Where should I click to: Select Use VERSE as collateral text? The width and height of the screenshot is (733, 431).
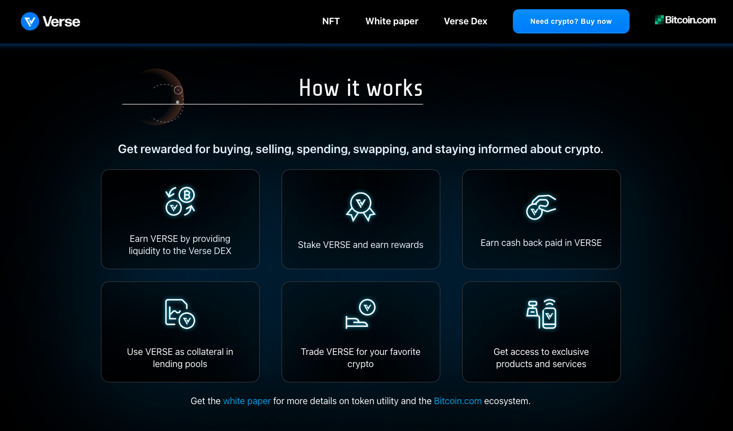click(180, 358)
